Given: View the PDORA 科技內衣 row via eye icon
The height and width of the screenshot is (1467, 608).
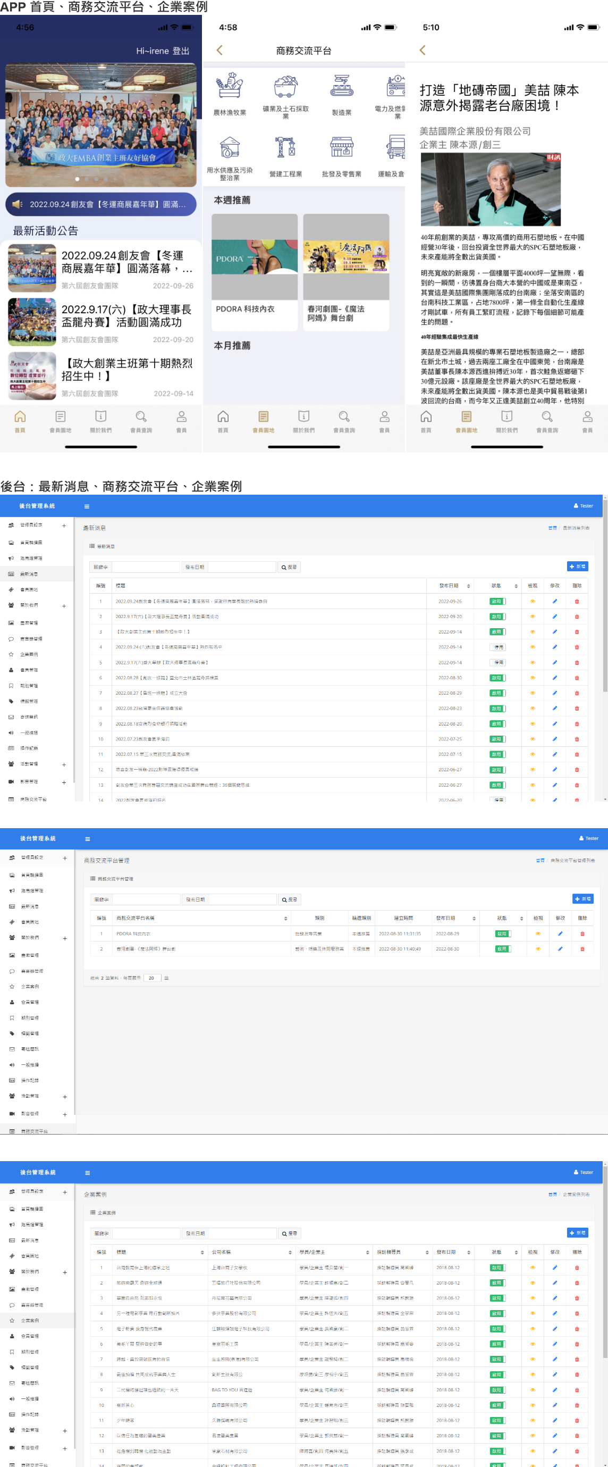Looking at the screenshot, I should pos(537,933).
